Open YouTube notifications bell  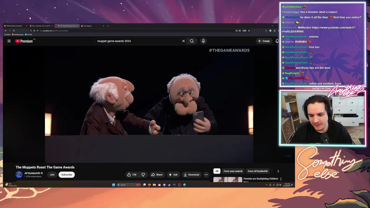277,41
